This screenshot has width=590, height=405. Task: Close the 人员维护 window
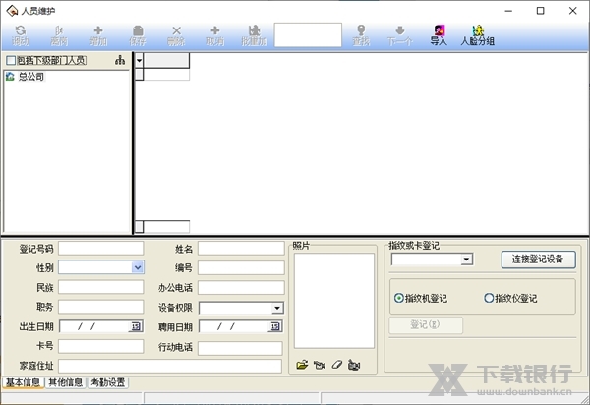point(572,11)
